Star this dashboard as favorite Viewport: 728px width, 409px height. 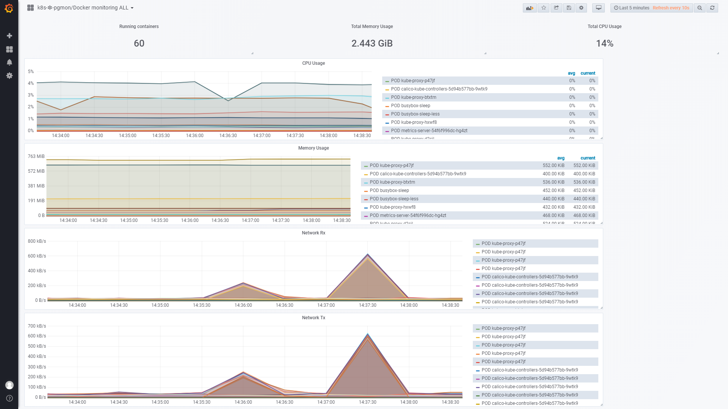coord(543,8)
